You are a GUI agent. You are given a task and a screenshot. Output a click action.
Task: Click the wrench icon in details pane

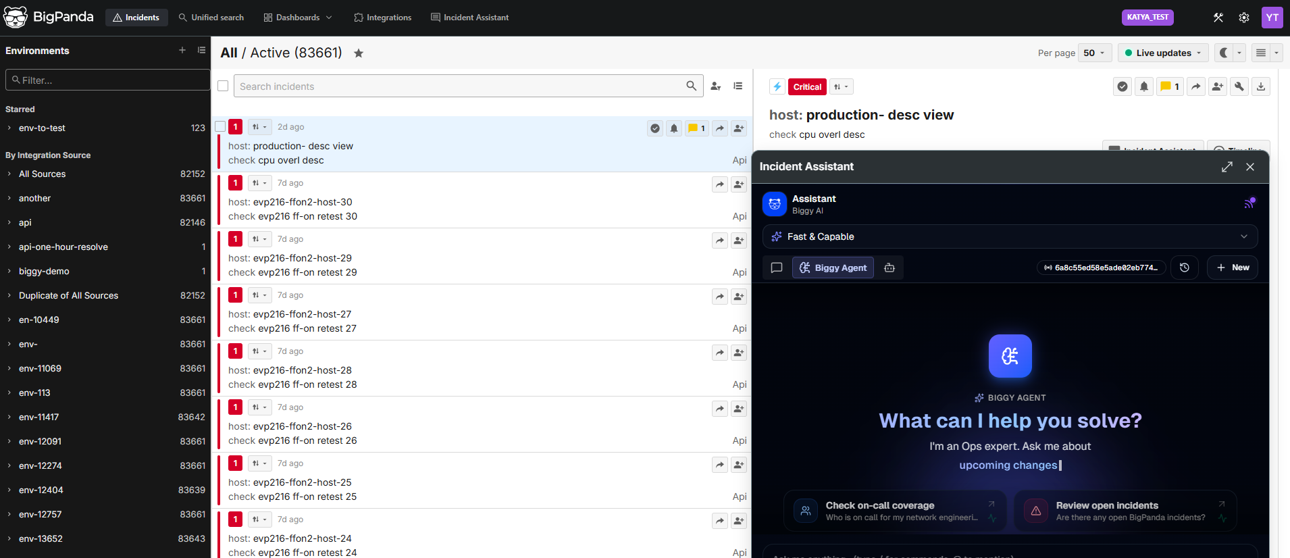pyautogui.click(x=1239, y=86)
